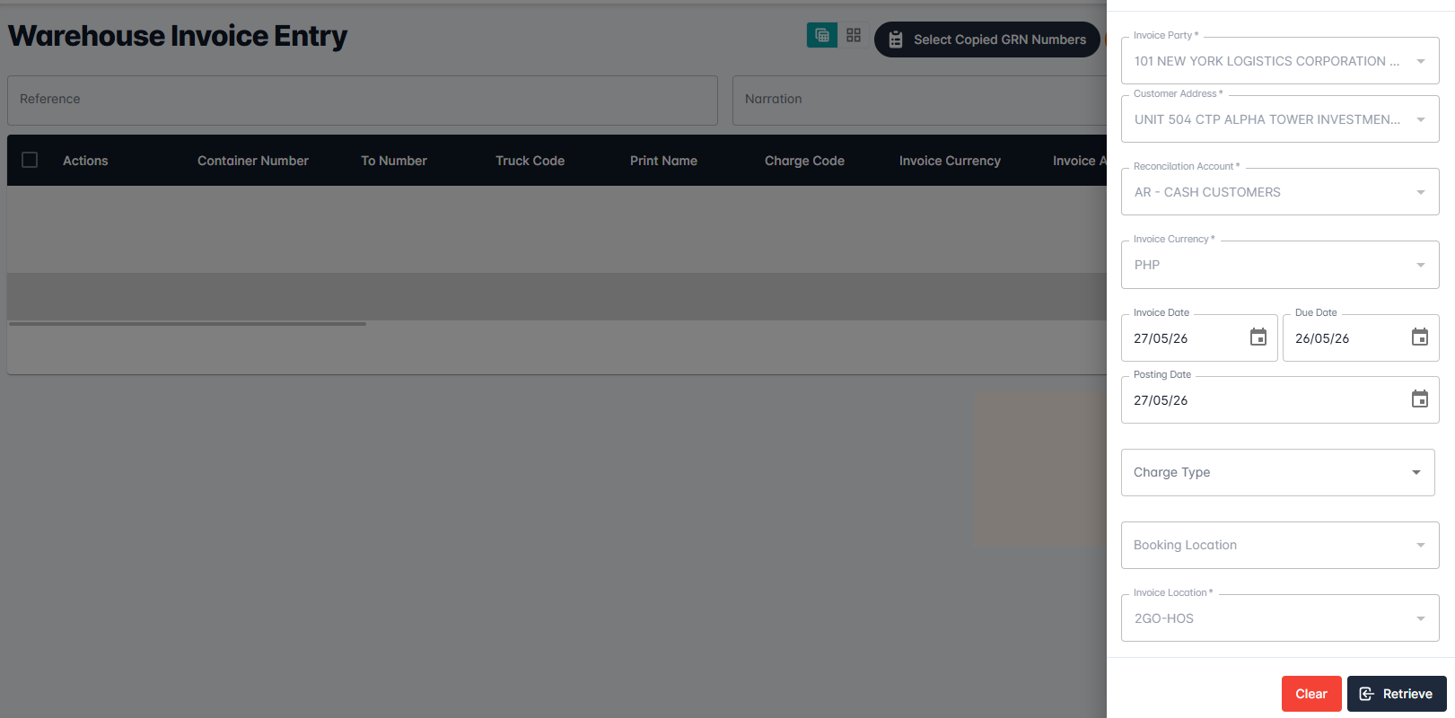Open Posting Date calendar picker
Viewport: 1455px width, 718px height.
click(x=1420, y=399)
